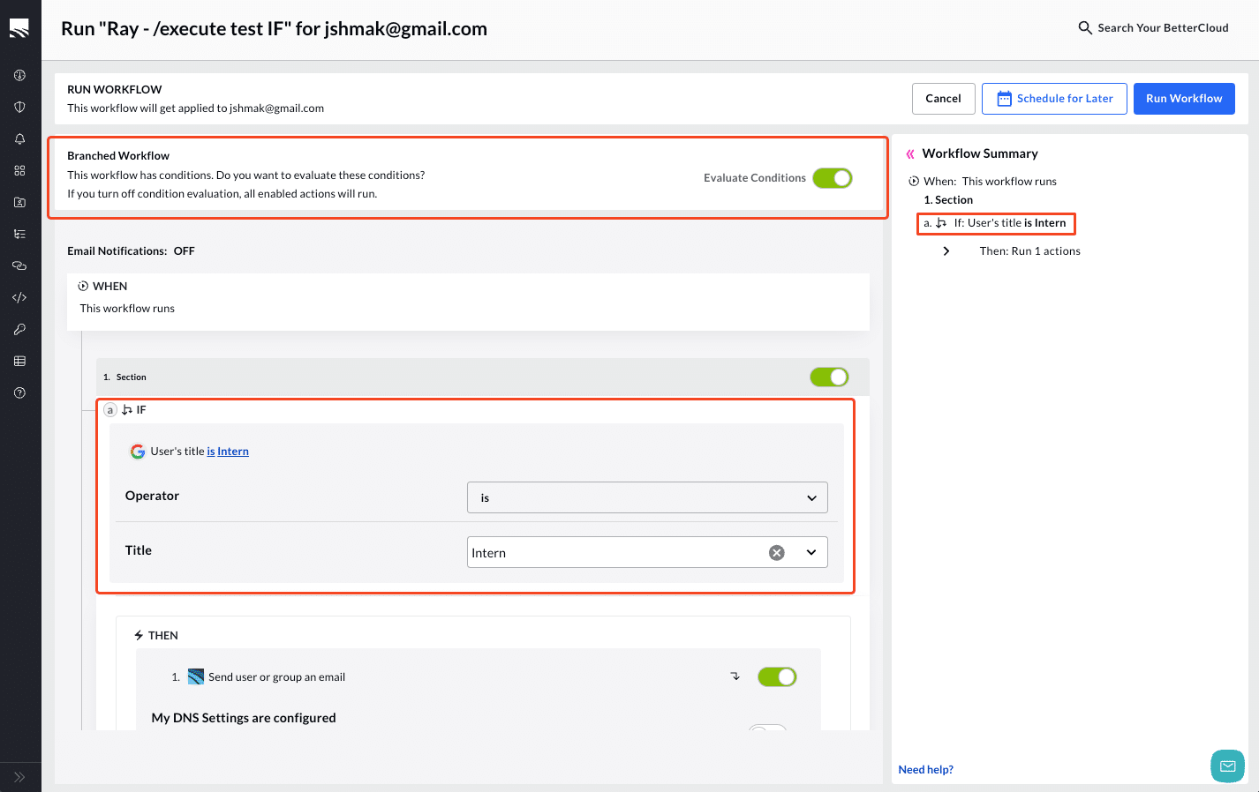Open the bell alerts icon in sidebar
1259x792 pixels.
pyautogui.click(x=19, y=139)
